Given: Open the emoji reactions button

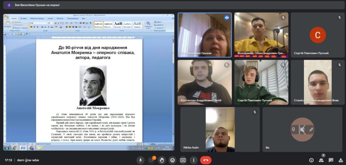Looking at the screenshot, I should [172, 160].
